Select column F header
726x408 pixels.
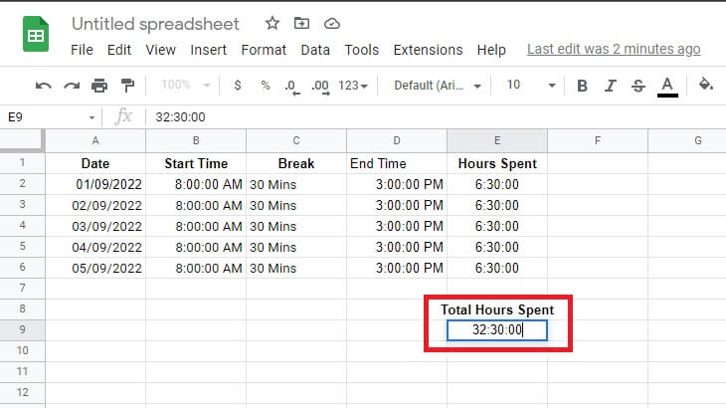click(x=598, y=140)
